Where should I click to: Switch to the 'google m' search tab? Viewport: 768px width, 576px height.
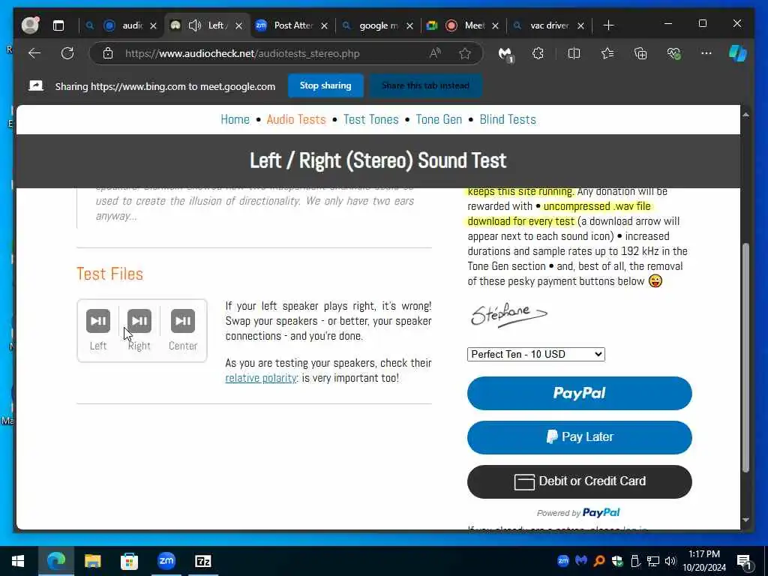pyautogui.click(x=378, y=25)
